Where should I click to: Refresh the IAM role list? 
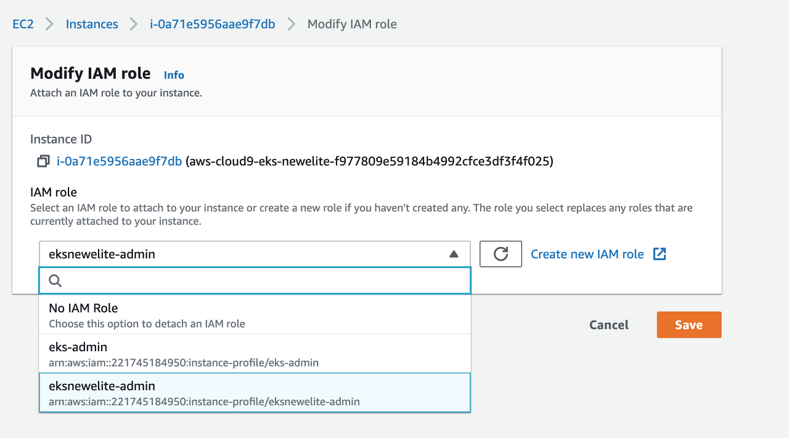point(501,254)
